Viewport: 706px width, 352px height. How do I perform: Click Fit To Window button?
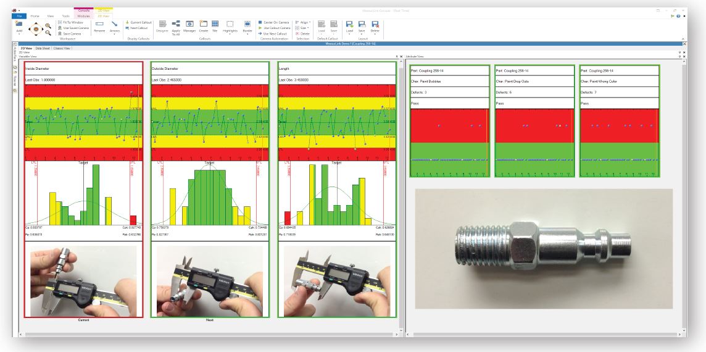pos(72,22)
